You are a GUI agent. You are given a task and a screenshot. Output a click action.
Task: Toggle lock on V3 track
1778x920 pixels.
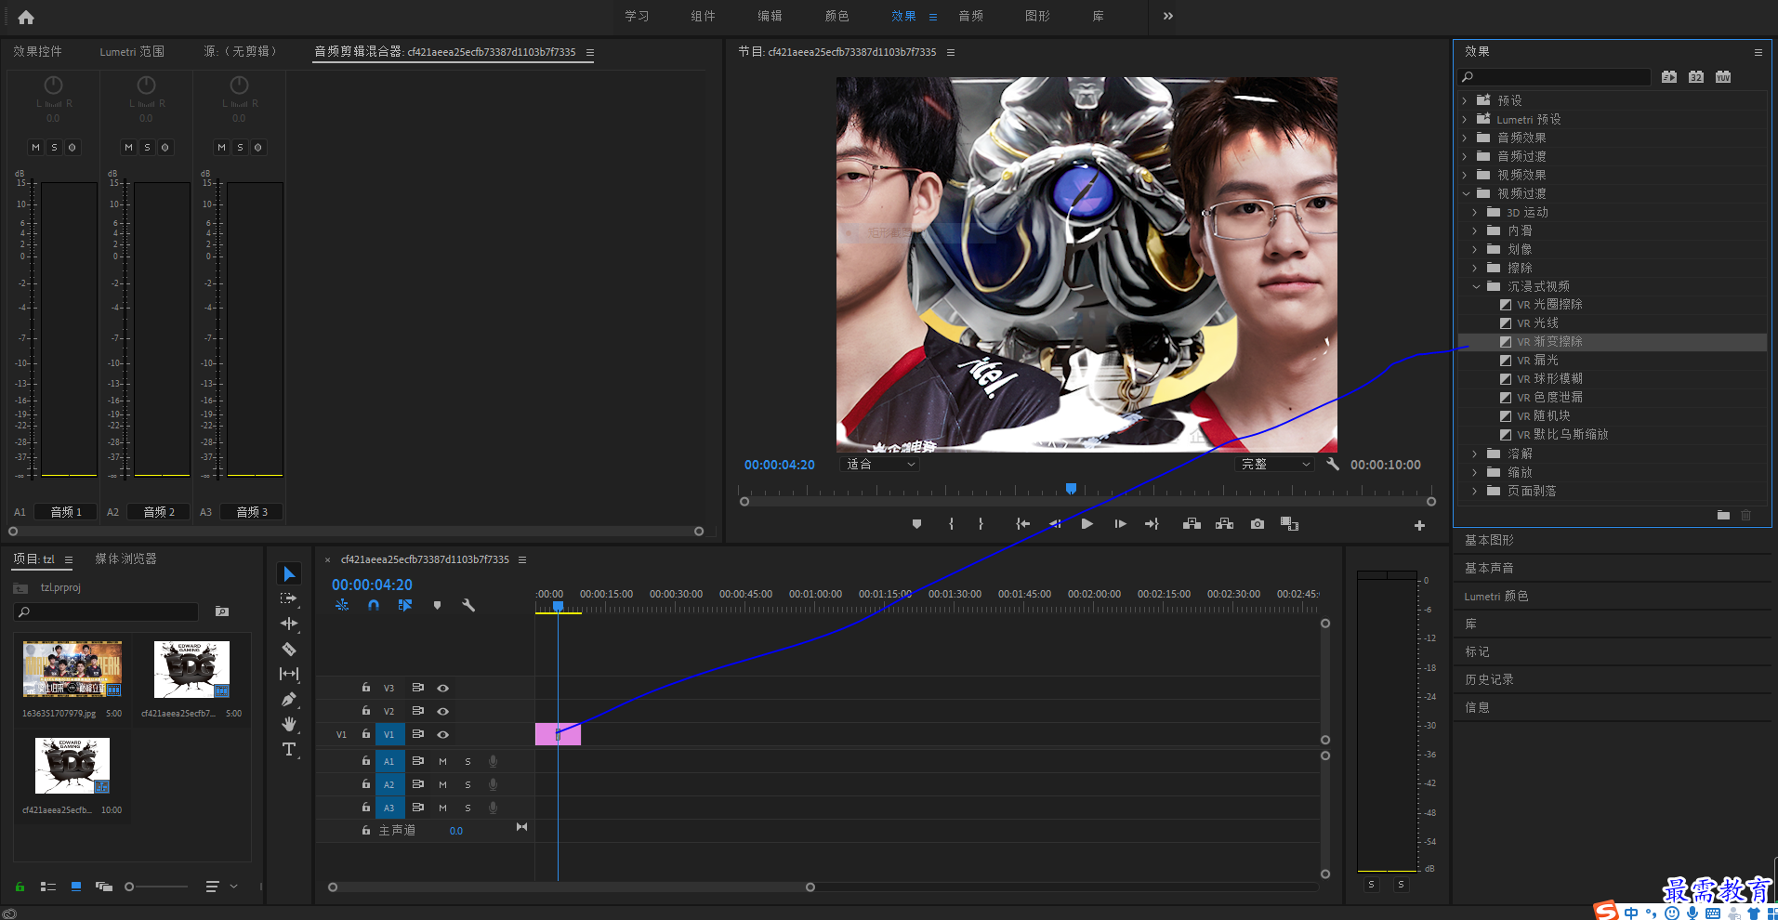(366, 687)
